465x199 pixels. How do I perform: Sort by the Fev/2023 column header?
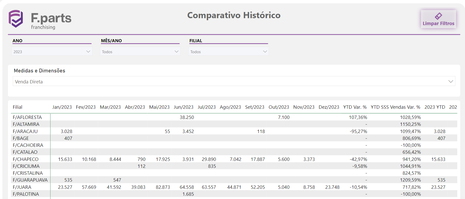(86, 107)
